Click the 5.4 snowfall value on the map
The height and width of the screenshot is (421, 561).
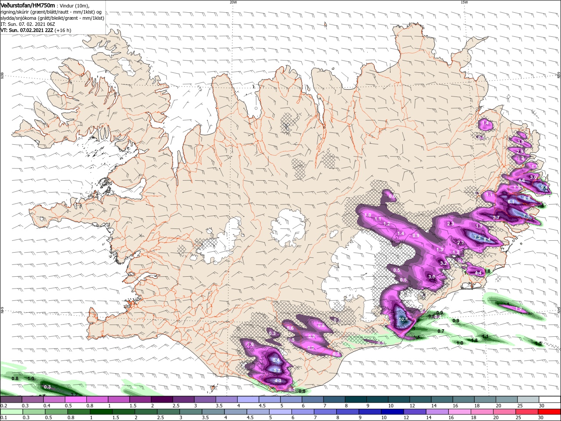[x=276, y=360]
